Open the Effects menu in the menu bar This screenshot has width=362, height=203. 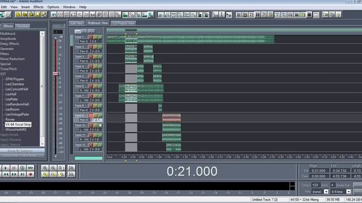coord(38,7)
